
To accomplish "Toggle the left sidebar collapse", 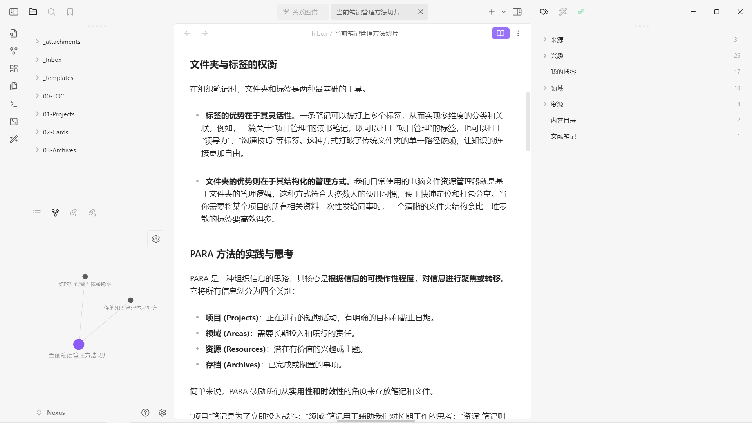I will coord(14,12).
